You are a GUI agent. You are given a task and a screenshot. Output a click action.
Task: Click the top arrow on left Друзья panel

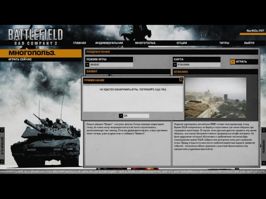pyautogui.click(x=2, y=130)
